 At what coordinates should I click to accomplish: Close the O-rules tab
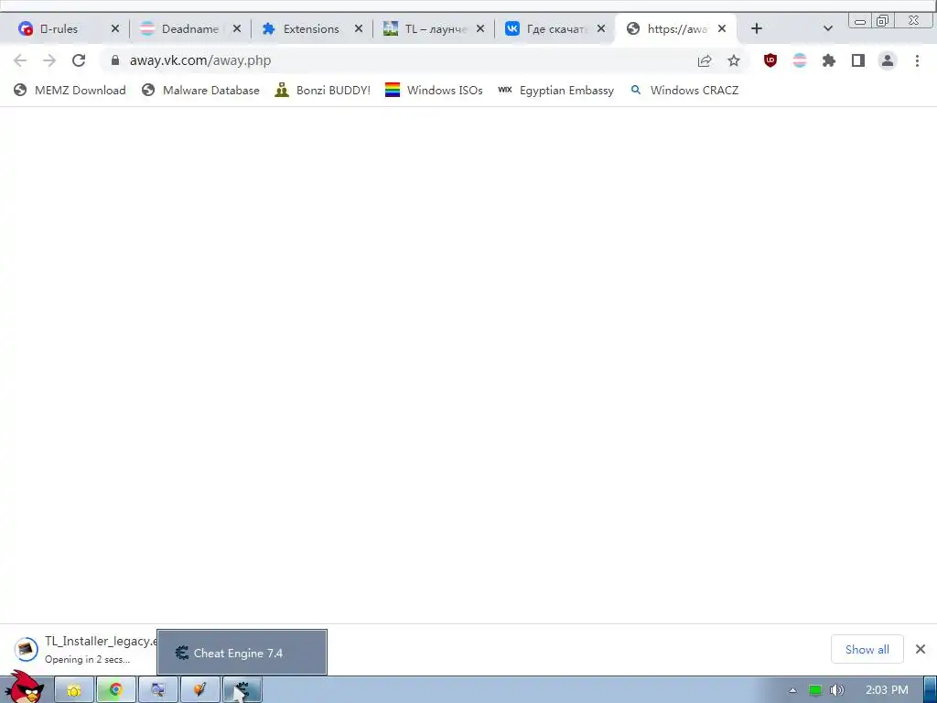pos(115,28)
